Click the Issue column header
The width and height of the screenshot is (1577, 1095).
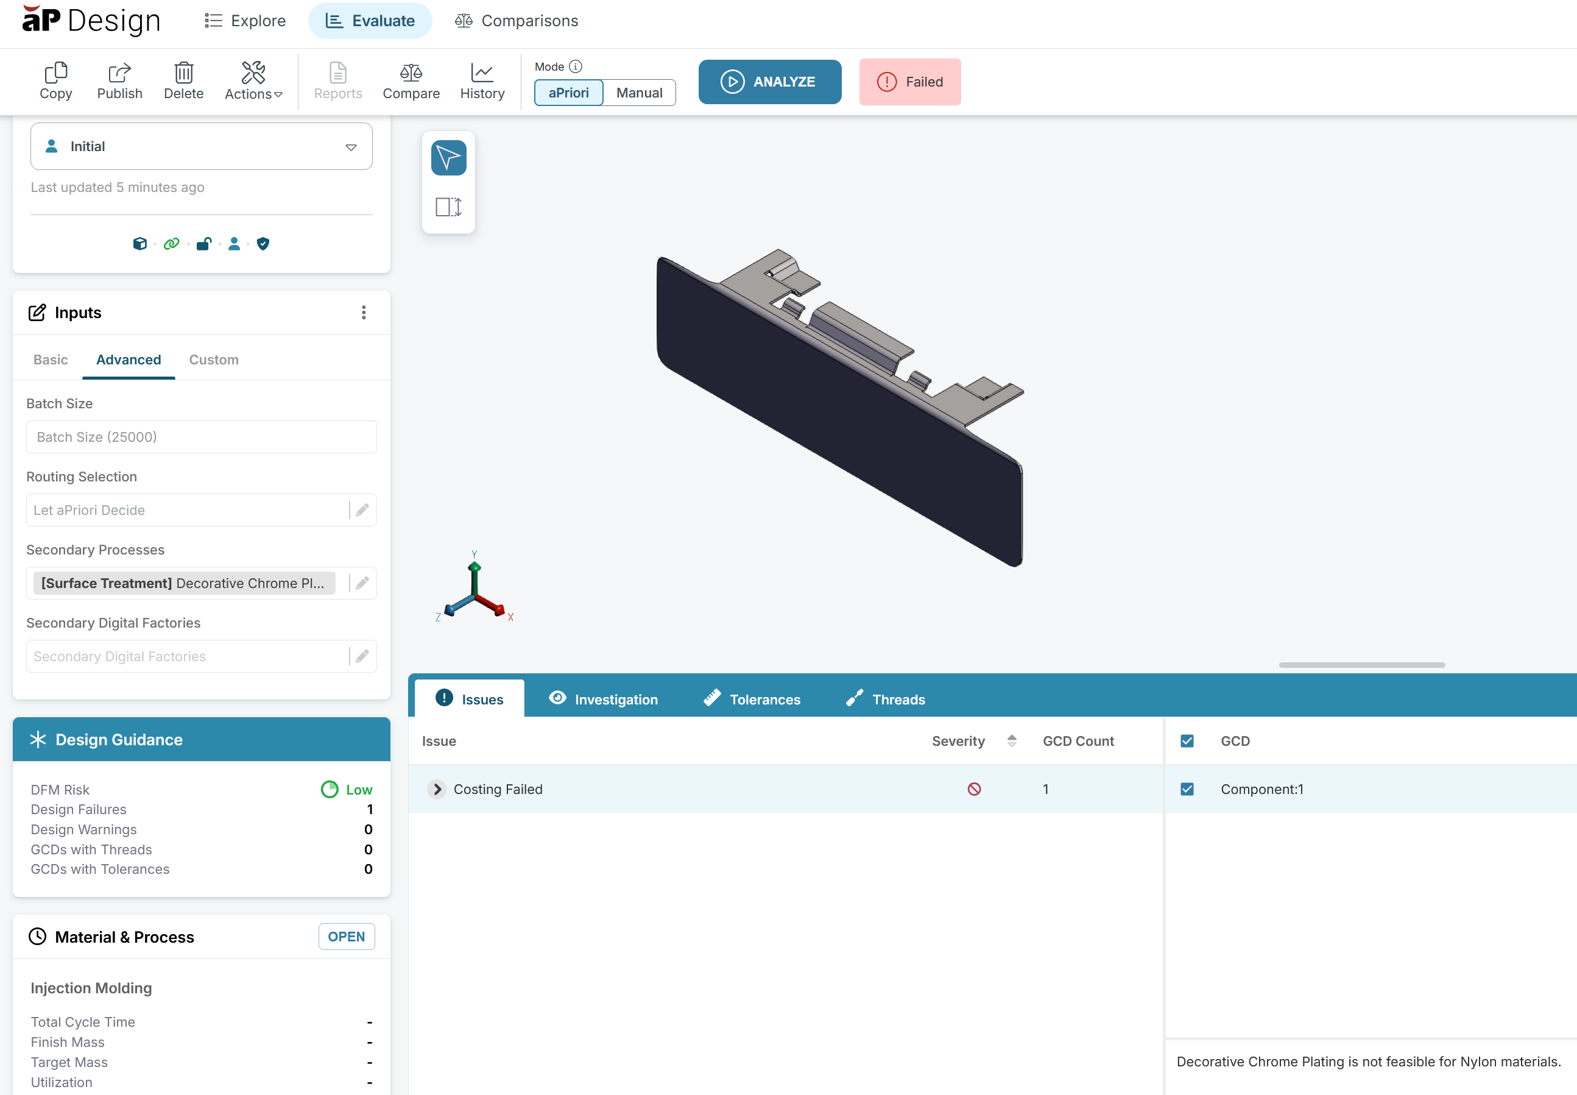(439, 741)
